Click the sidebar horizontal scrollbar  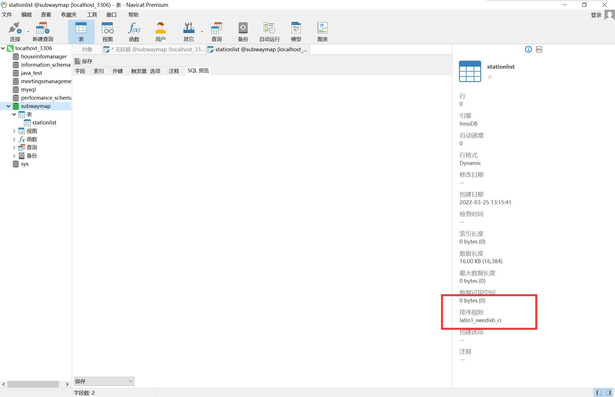pyautogui.click(x=33, y=384)
